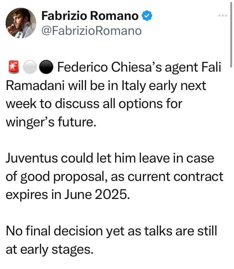This screenshot has height=269, width=234.
Task: Open Fabrizio Romano's profile picture
Action: point(21,23)
